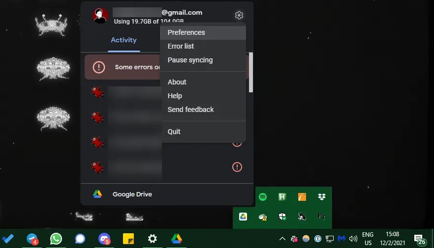Open the notification center with 26 badge
The height and width of the screenshot is (248, 434).
pyautogui.click(x=420, y=239)
